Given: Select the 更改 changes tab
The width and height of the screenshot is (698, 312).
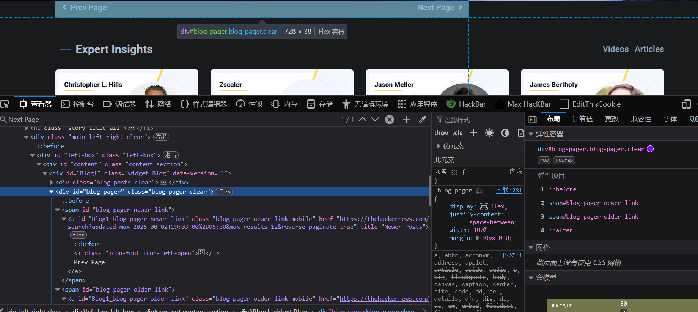Looking at the screenshot, I should click(x=612, y=119).
